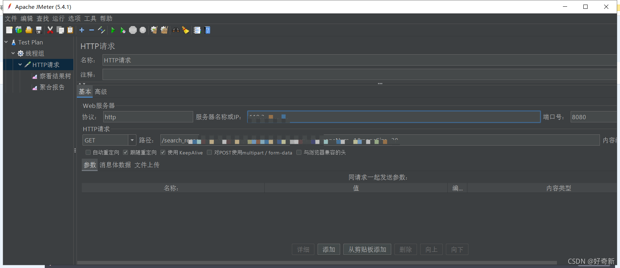Toggle 对POST使用multipart / form-data checkbox
The width and height of the screenshot is (620, 268).
pos(209,152)
